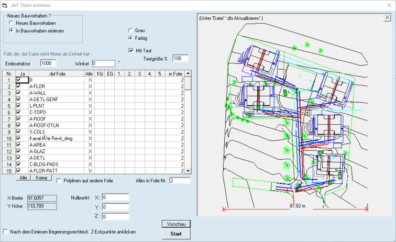Click the Alles in Folie Nr. field
Image resolution: width=396 pixels, height=242 pixels.
click(x=180, y=180)
